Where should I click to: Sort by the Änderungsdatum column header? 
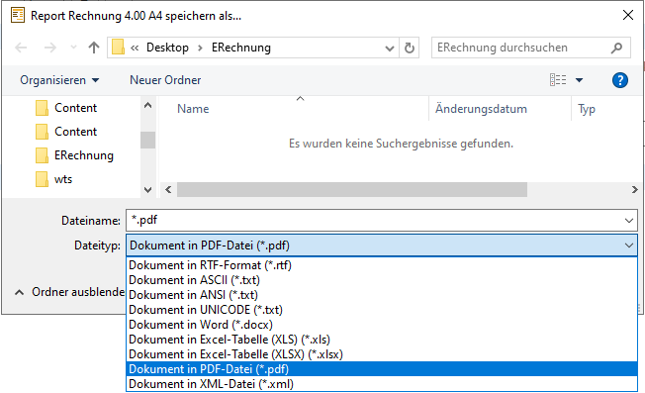click(481, 109)
